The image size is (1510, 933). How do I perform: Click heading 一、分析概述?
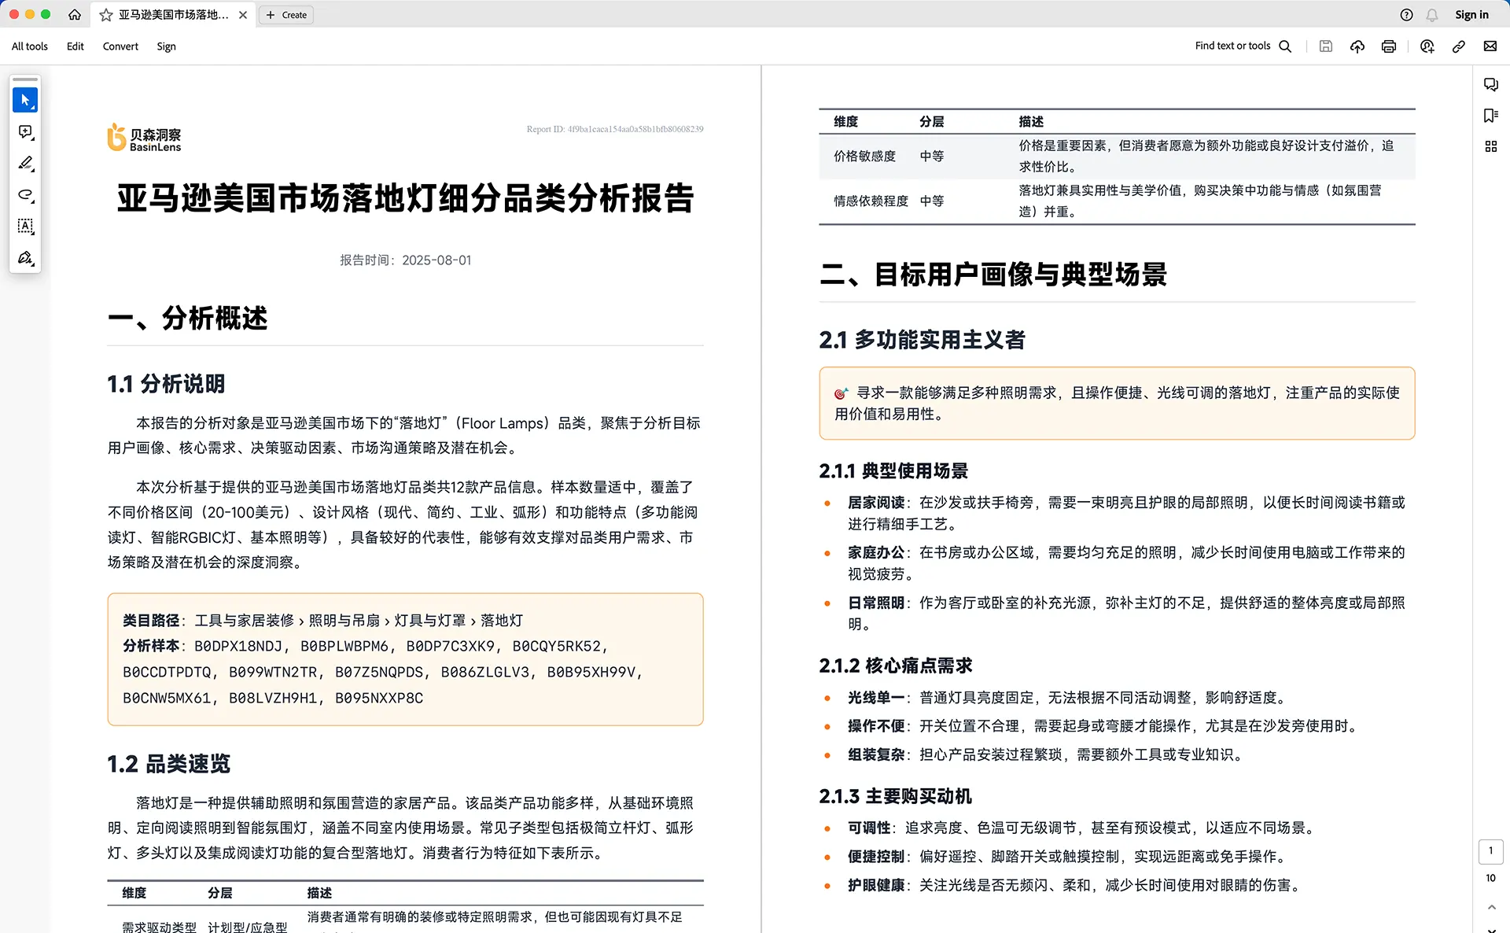[188, 319]
